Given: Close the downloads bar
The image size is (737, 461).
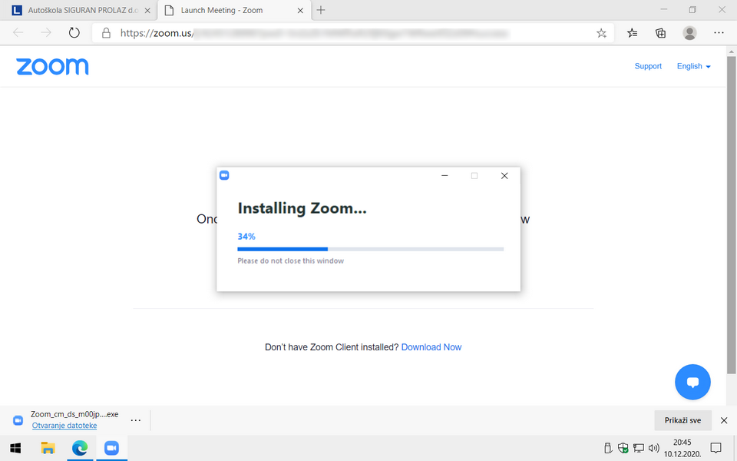Looking at the screenshot, I should [724, 420].
